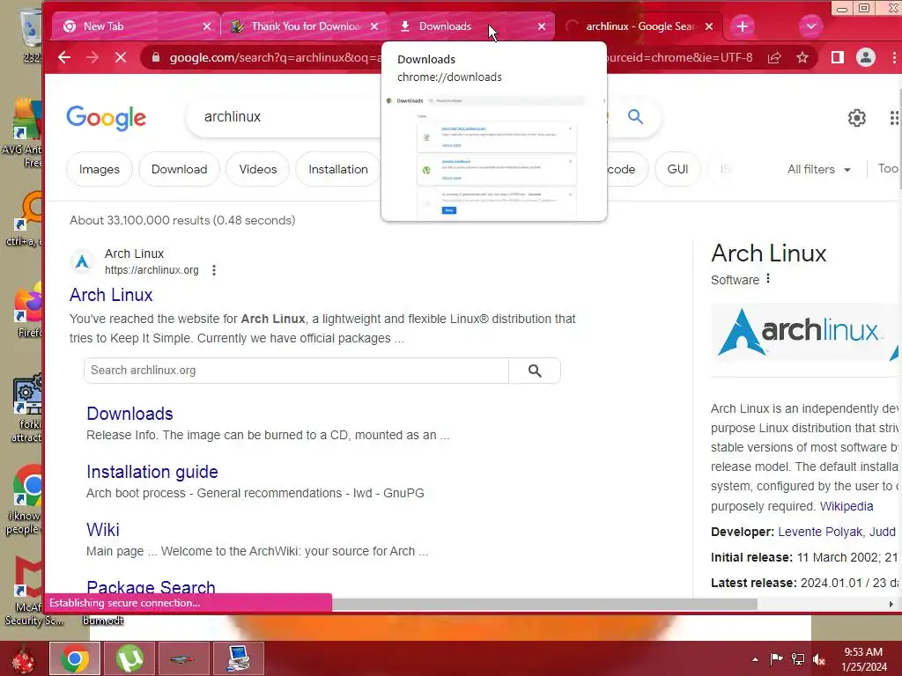
Task: Open the Wikipedia link in knowledge panel
Action: [x=847, y=506]
